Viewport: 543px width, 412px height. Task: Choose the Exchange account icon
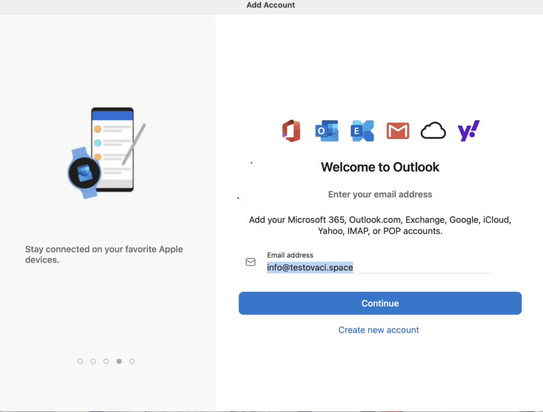(362, 130)
